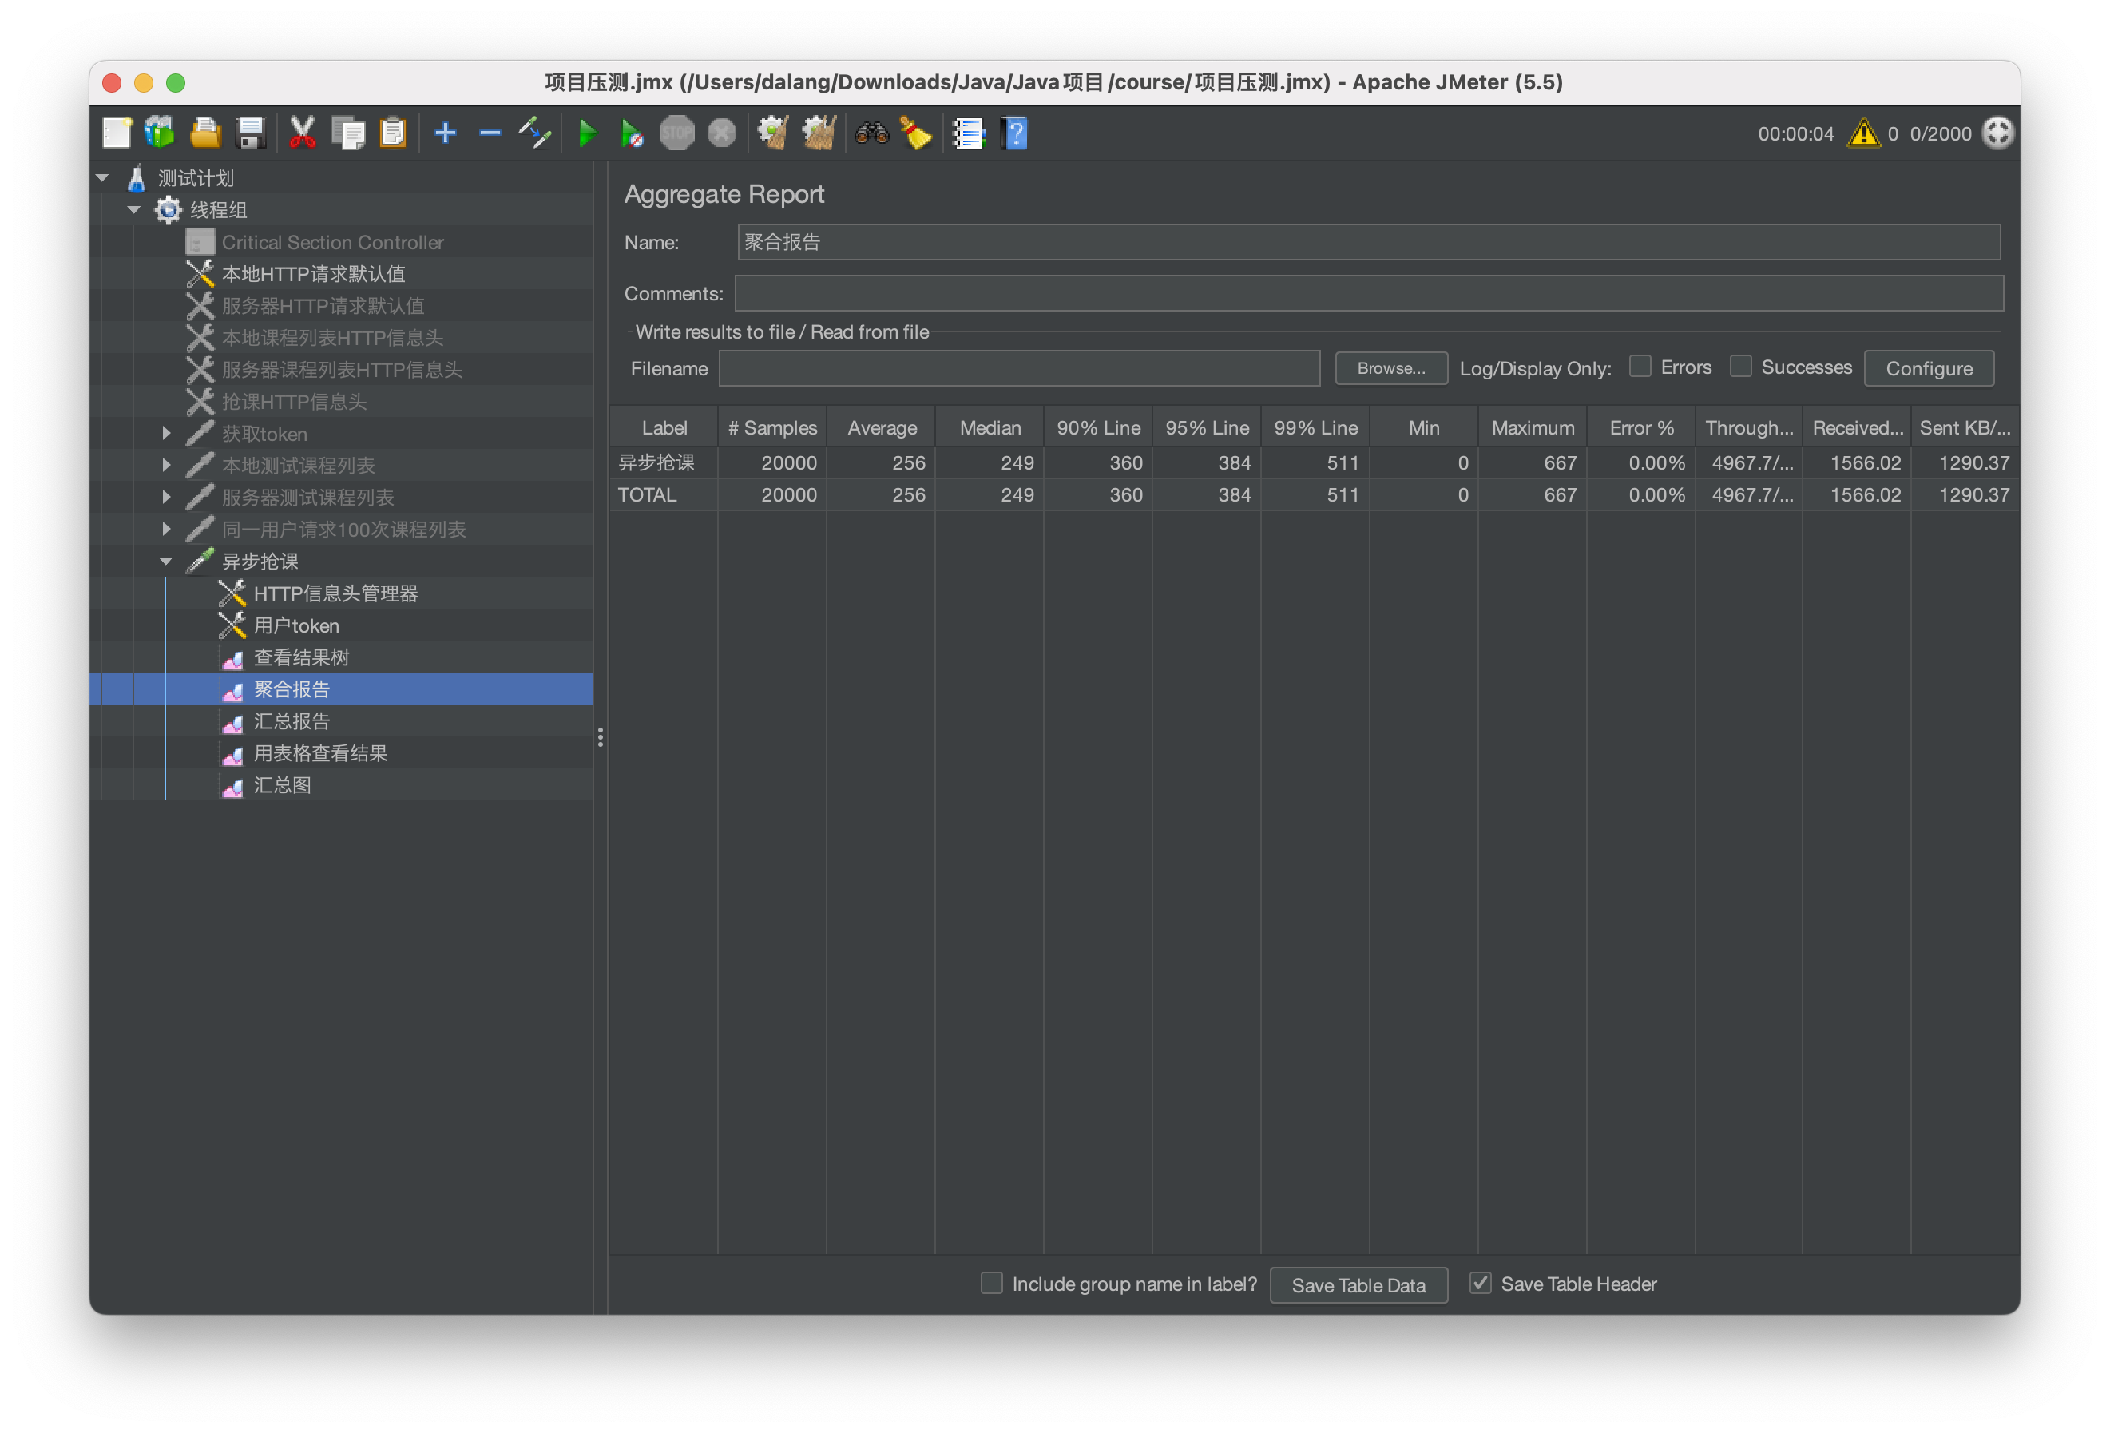Screen dimensions: 2110x1433
Task: Collapse the 异步抢课 tree node
Action: 166,562
